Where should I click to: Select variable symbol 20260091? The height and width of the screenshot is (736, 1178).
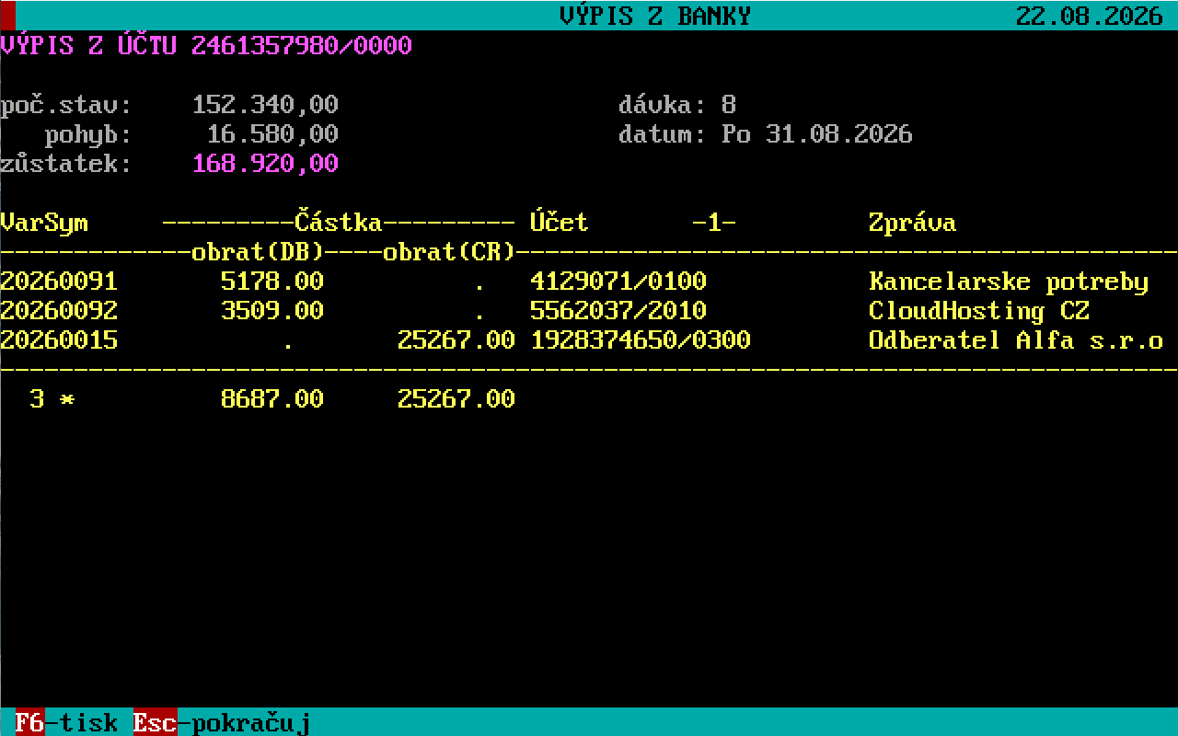[59, 281]
